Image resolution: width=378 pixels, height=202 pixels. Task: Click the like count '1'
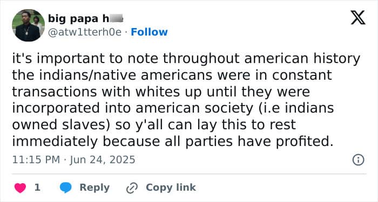[x=37, y=187]
